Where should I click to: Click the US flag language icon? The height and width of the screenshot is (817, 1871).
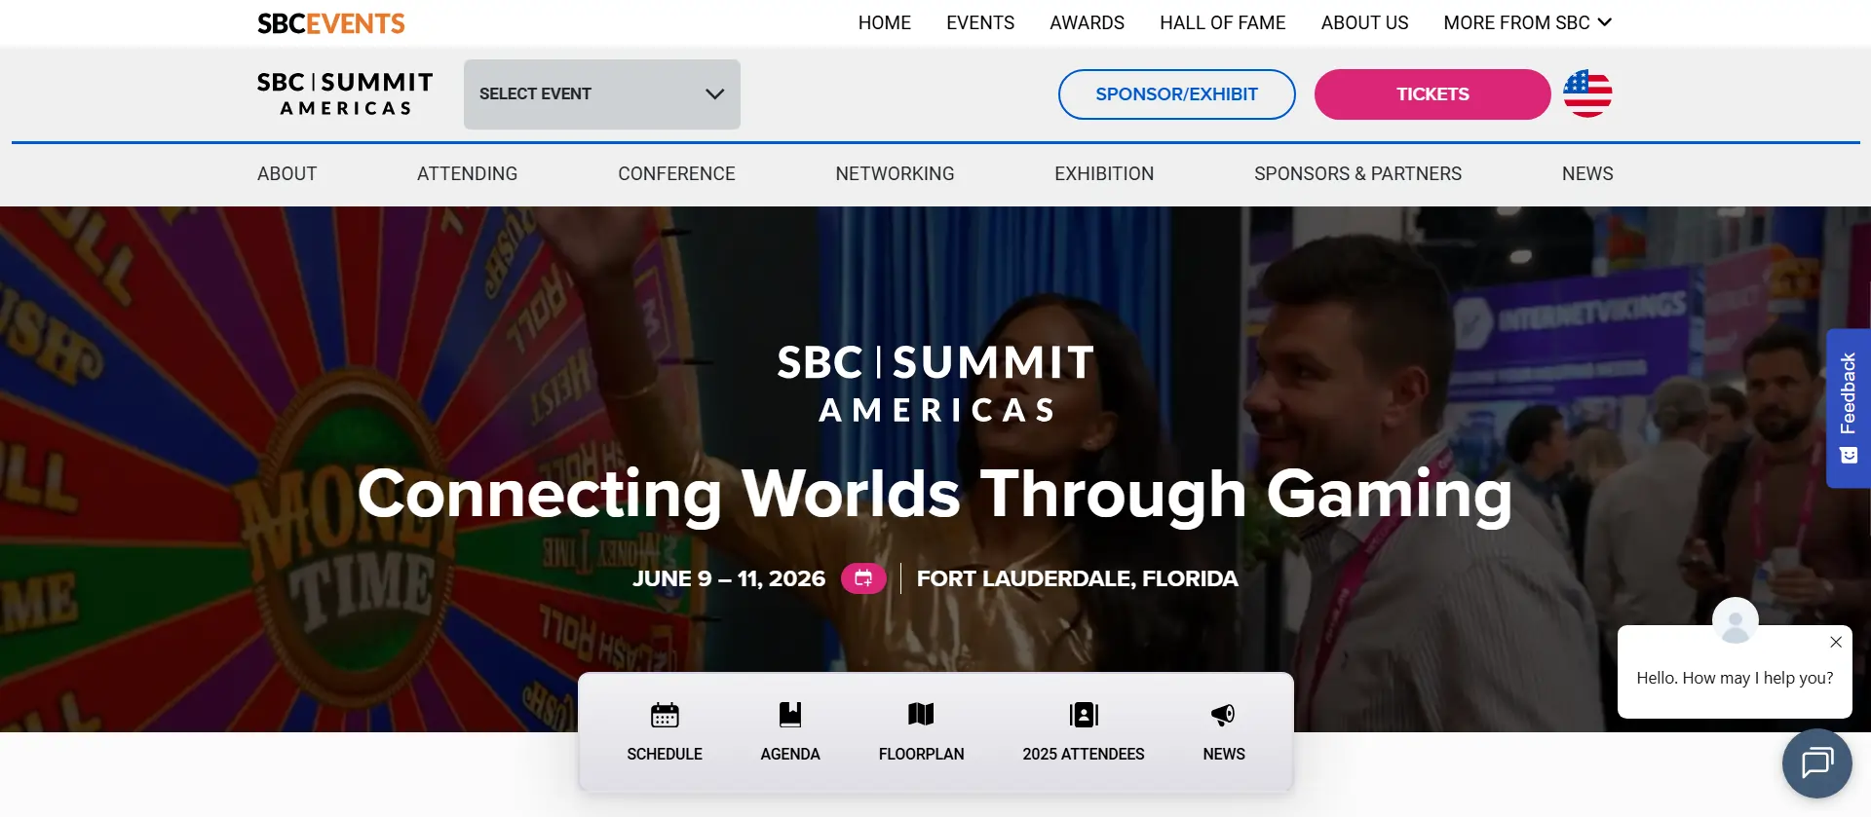coord(1587,93)
